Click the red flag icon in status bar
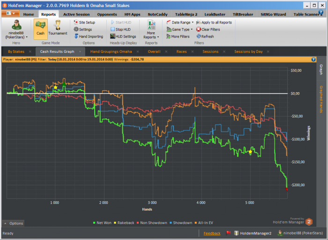The image size is (328, 240). pyautogui.click(x=228, y=233)
